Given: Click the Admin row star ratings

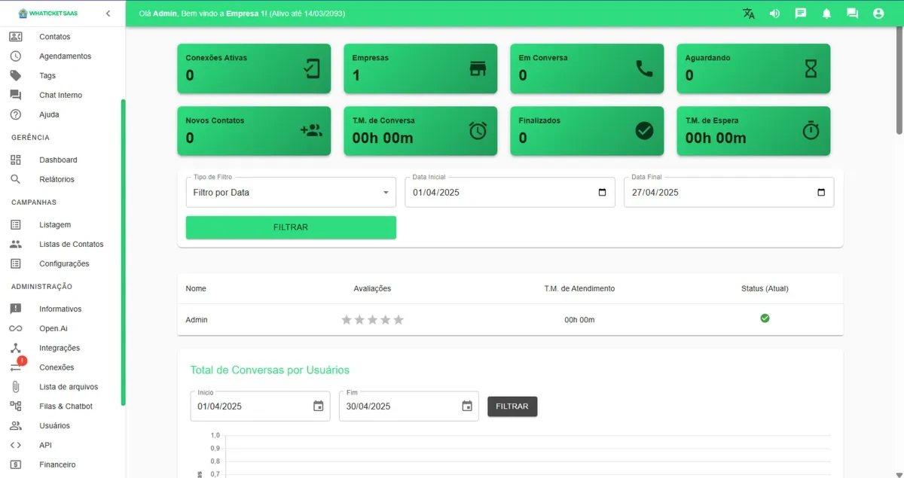Looking at the screenshot, I should [x=372, y=320].
